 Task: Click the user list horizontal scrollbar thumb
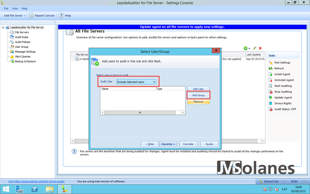(x=140, y=113)
